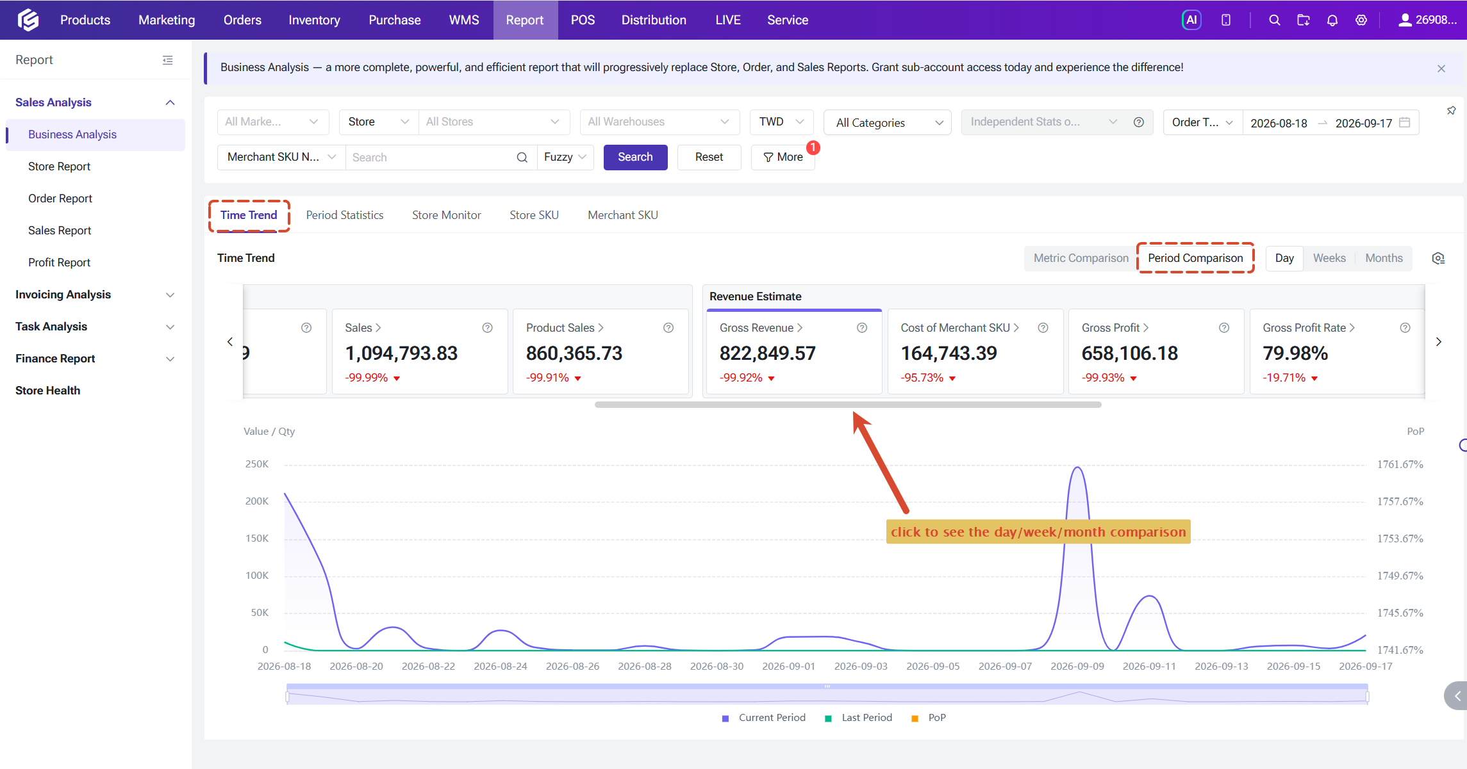Open Merchant SKU tab
1467x769 pixels.
coord(622,215)
